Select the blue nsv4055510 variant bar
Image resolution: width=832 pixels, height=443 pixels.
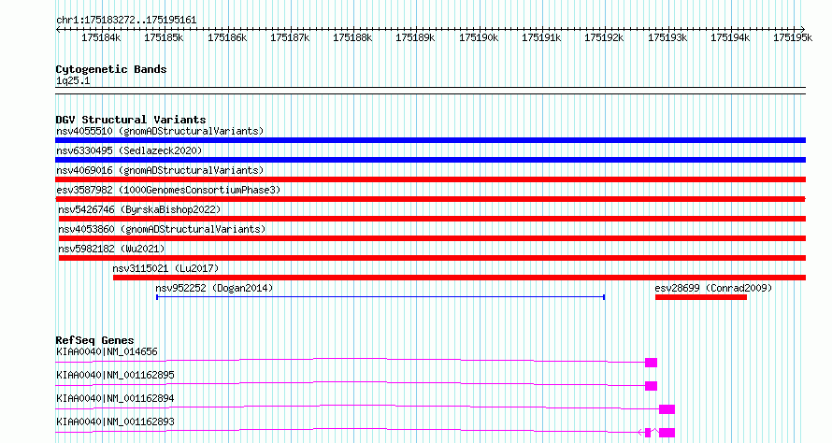(430, 140)
